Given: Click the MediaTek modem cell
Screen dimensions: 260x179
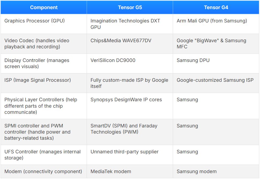Looking at the screenshot, I should (111, 172).
